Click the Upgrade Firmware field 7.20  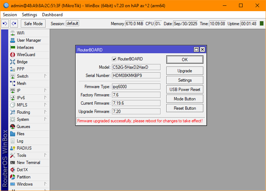point(136,112)
